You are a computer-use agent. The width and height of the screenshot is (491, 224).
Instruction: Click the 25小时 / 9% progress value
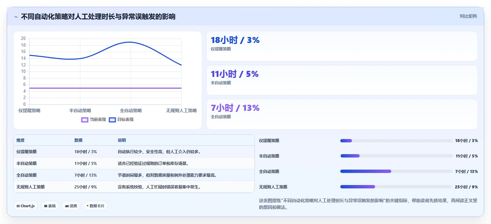pos(466,187)
